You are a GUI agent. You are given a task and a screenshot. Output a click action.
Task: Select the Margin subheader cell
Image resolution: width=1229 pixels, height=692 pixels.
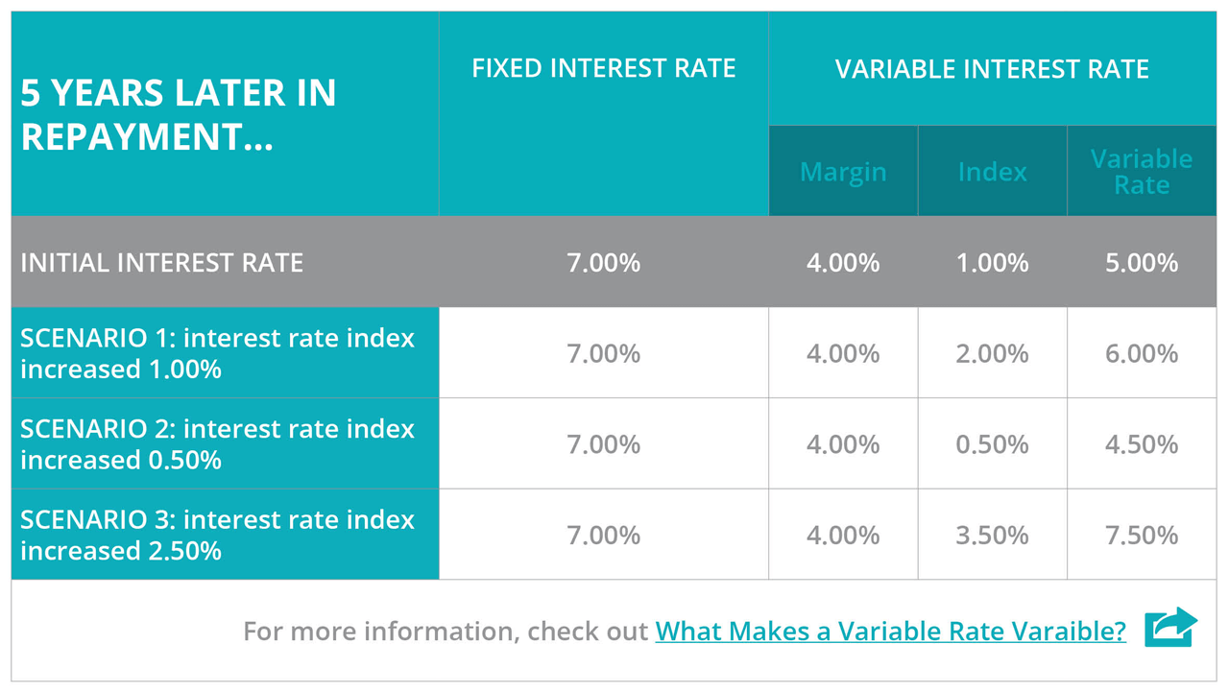(843, 172)
